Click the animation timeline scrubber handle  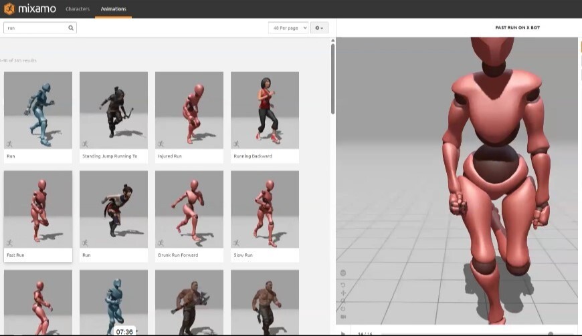551,333
